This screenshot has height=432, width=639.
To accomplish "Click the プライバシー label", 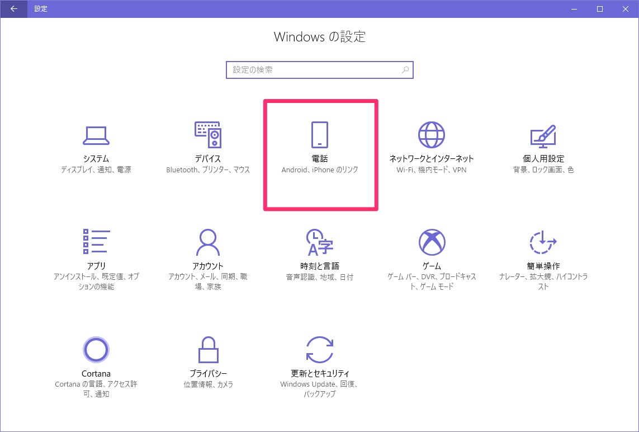I will (208, 374).
